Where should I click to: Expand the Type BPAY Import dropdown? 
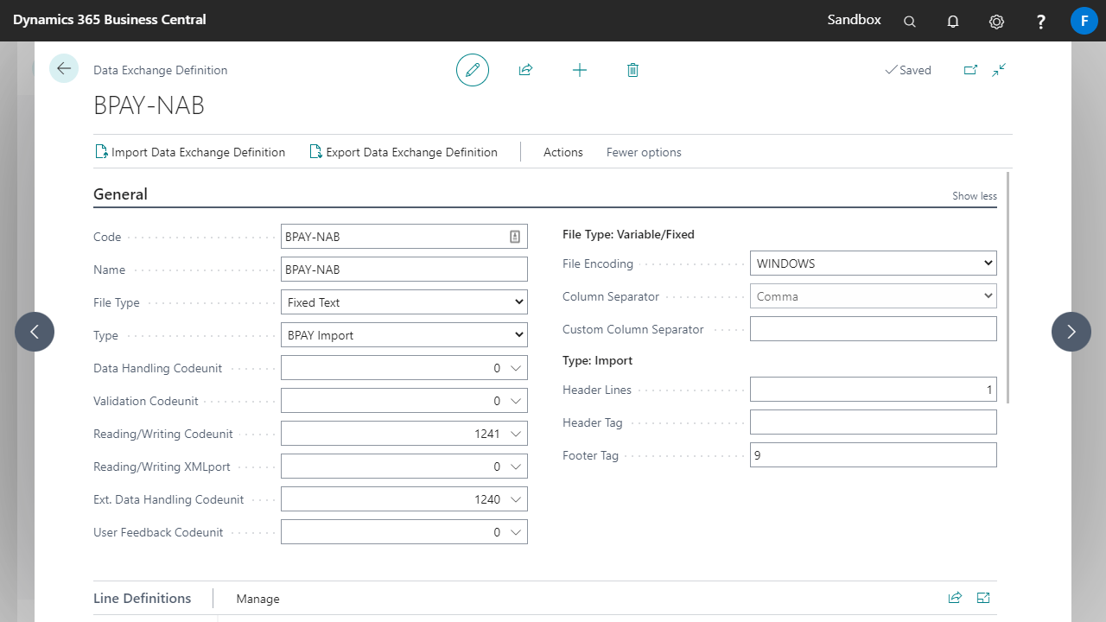click(x=404, y=335)
